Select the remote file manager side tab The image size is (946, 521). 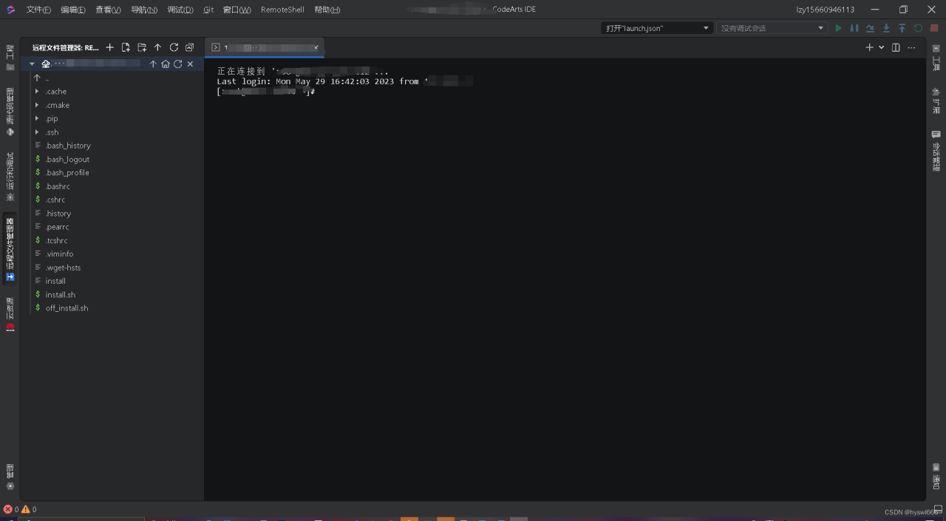[x=10, y=248]
